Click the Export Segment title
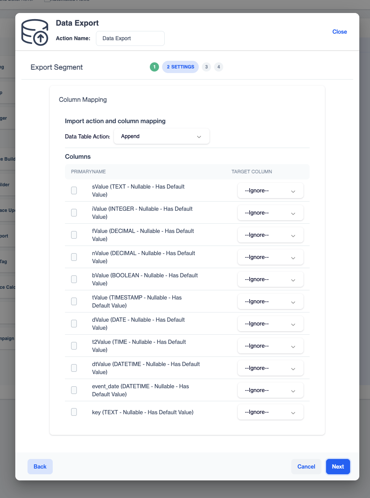This screenshot has height=498, width=370. (57, 67)
